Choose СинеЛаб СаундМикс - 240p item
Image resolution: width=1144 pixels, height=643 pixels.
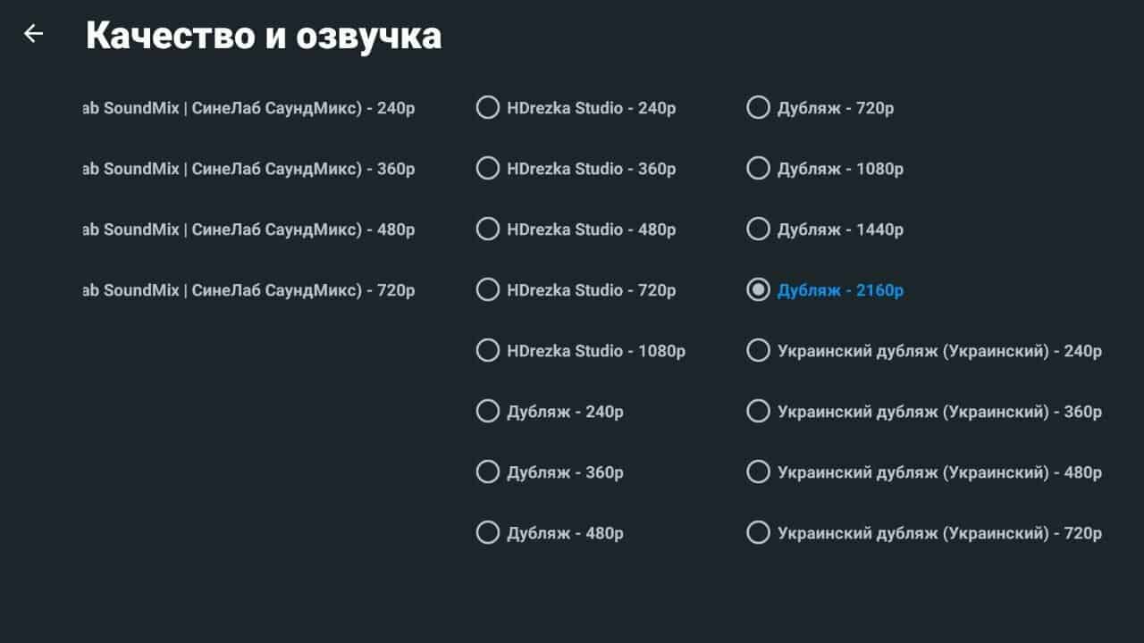(248, 108)
